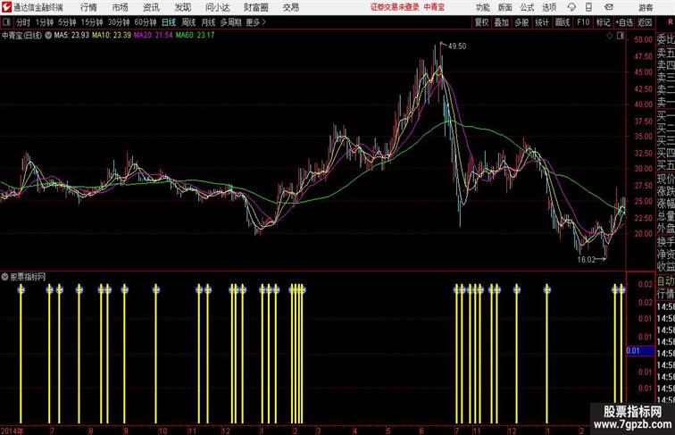Click the round settings icon beside 中青宝(日线)
Image resolution: width=675 pixels, height=435 pixels.
pyautogui.click(x=48, y=36)
